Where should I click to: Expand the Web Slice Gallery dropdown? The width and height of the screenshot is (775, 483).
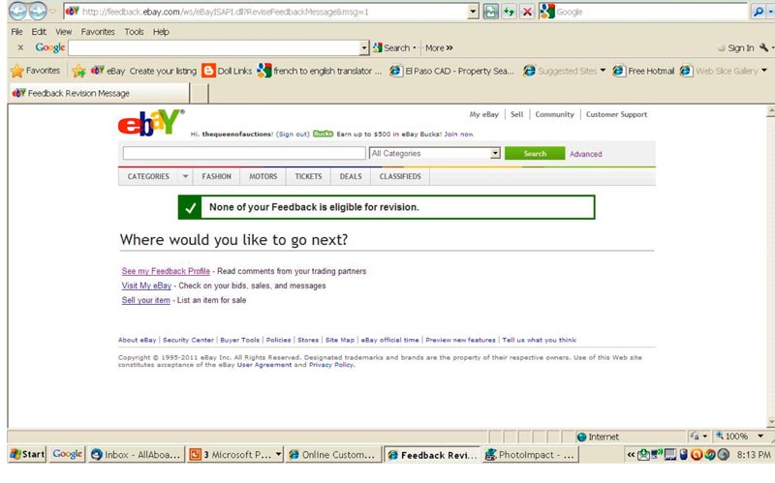click(763, 71)
